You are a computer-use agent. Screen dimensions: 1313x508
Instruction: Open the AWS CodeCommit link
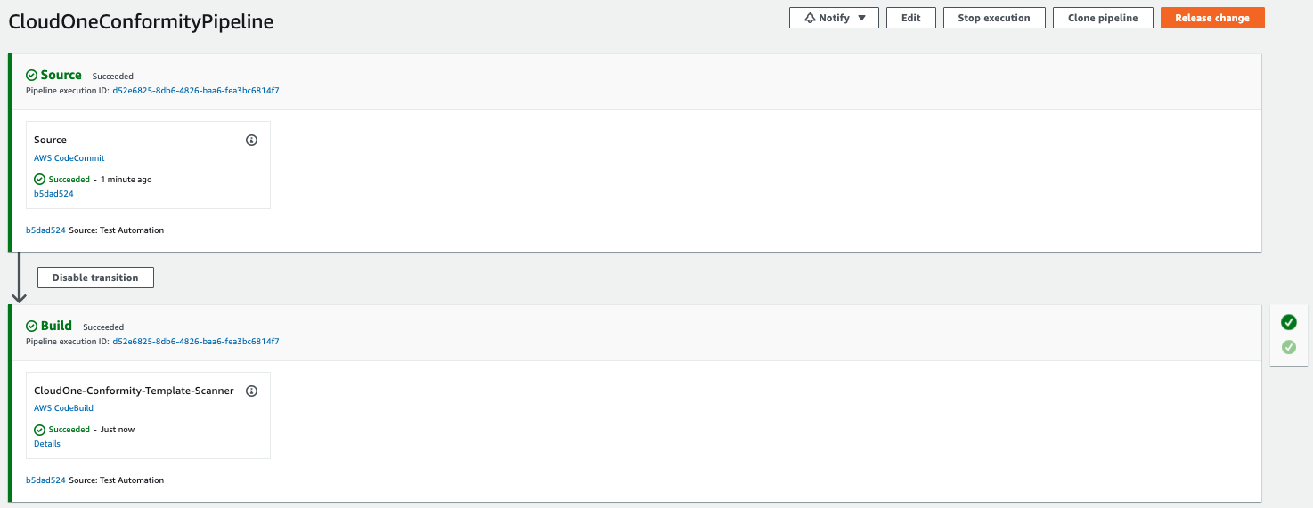coord(69,158)
